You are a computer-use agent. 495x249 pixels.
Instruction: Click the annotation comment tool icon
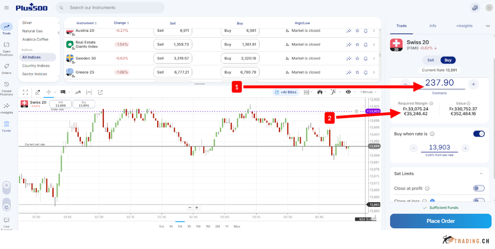click(63, 92)
